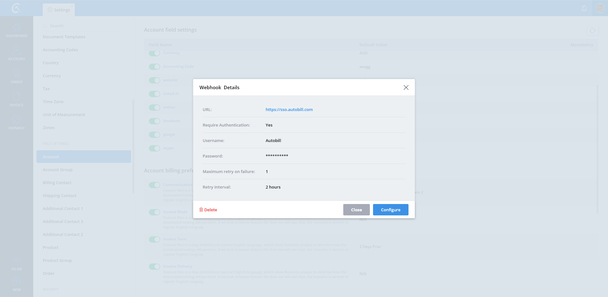The width and height of the screenshot is (608, 297).
Task: Click the Configure button
Action: click(x=390, y=210)
